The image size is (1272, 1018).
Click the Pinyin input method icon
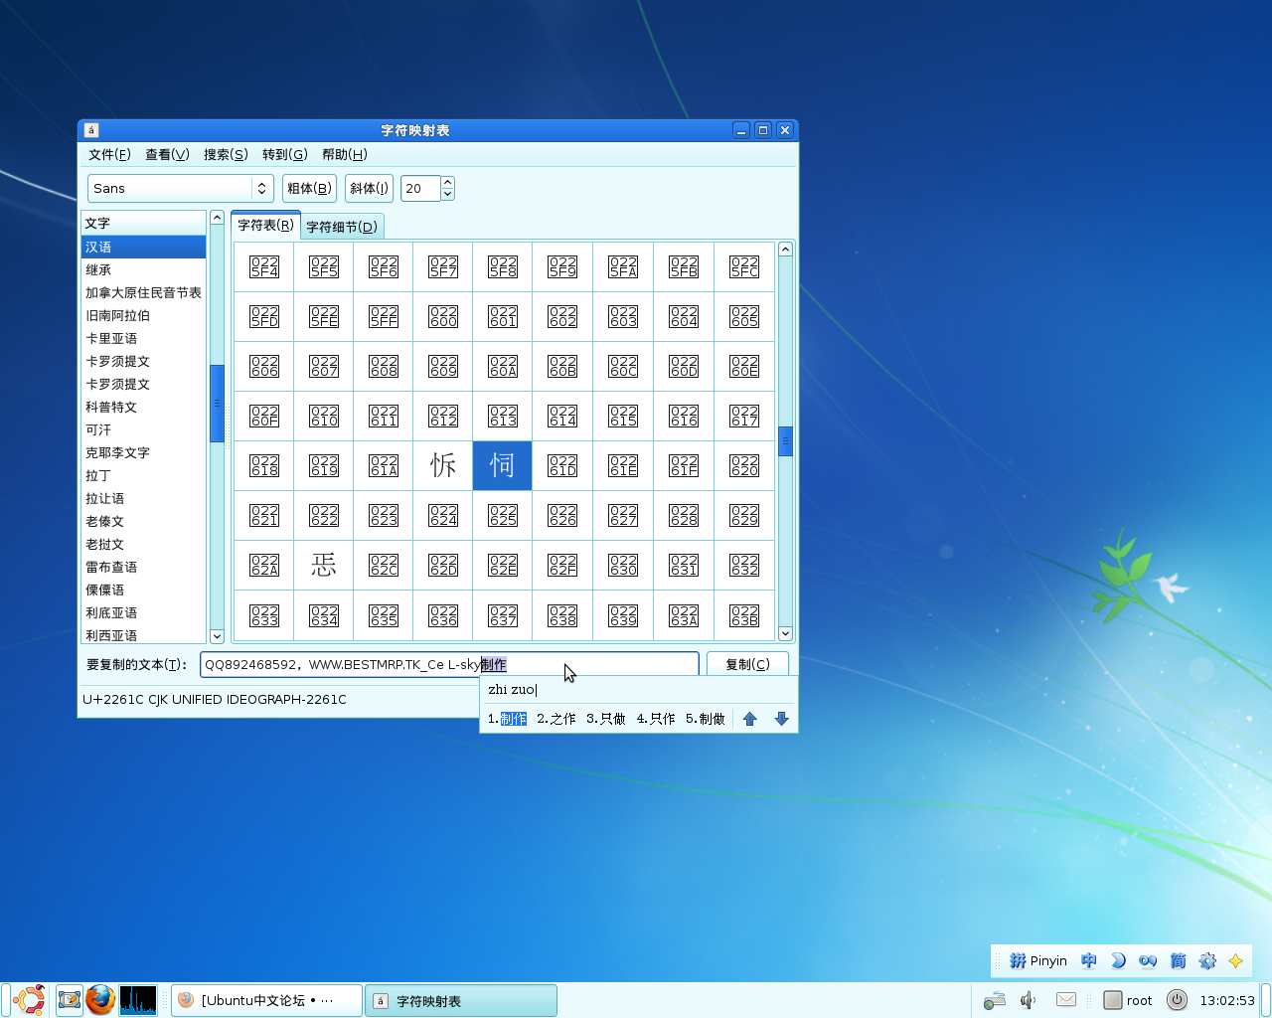point(1038,960)
